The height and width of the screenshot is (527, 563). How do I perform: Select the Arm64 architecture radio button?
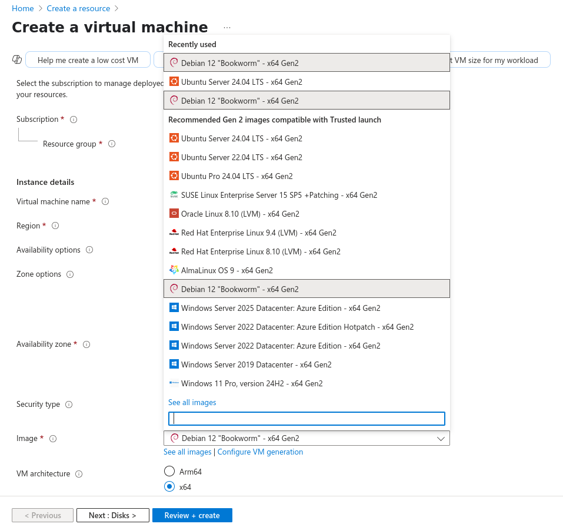tap(169, 471)
